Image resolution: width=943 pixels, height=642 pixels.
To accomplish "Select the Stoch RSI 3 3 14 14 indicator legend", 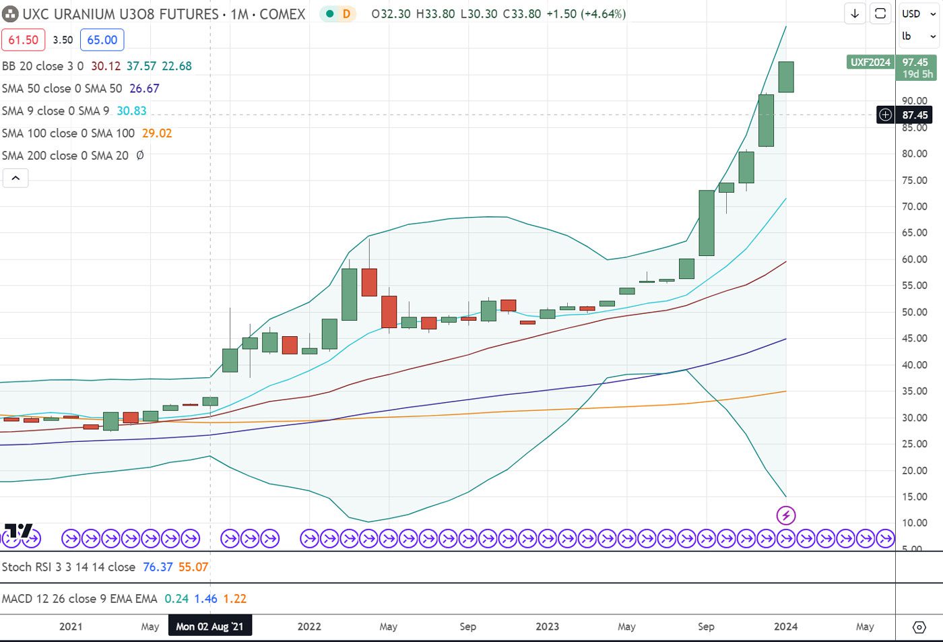I will (x=68, y=567).
